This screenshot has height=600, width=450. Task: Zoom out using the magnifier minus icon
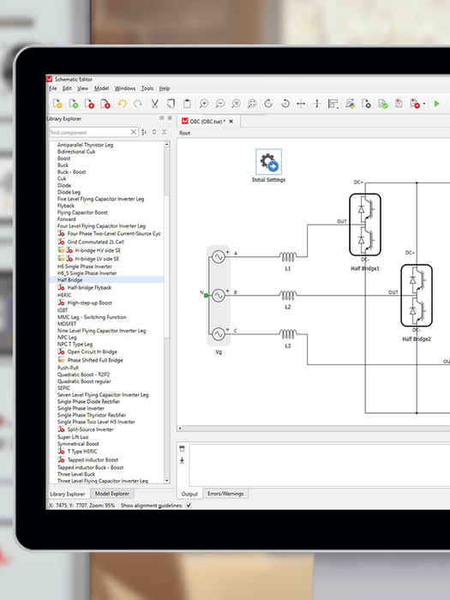click(x=220, y=104)
